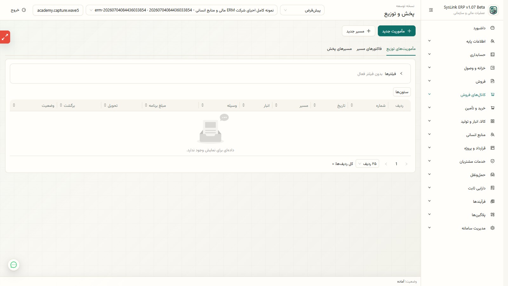Image resolution: width=508 pixels, height=286 pixels.
Task: Click the حمل‌ونقل vehicle icon
Action: pos(492,175)
